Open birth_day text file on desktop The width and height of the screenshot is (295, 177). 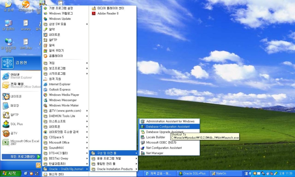[26, 44]
